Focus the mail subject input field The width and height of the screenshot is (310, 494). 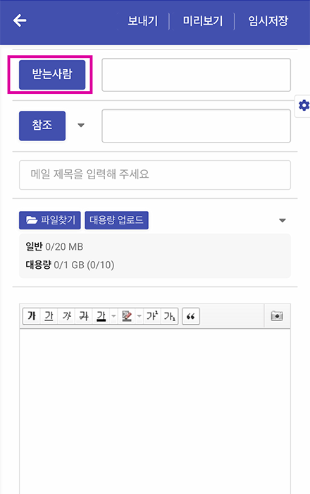155,175
